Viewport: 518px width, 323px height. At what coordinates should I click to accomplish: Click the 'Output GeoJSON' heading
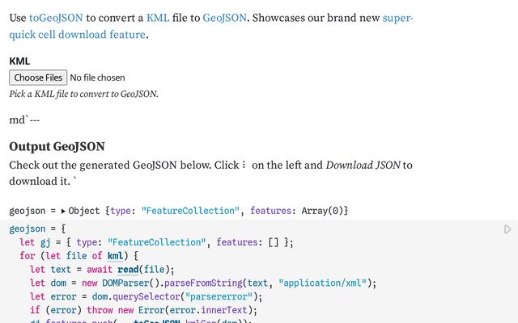(57, 147)
